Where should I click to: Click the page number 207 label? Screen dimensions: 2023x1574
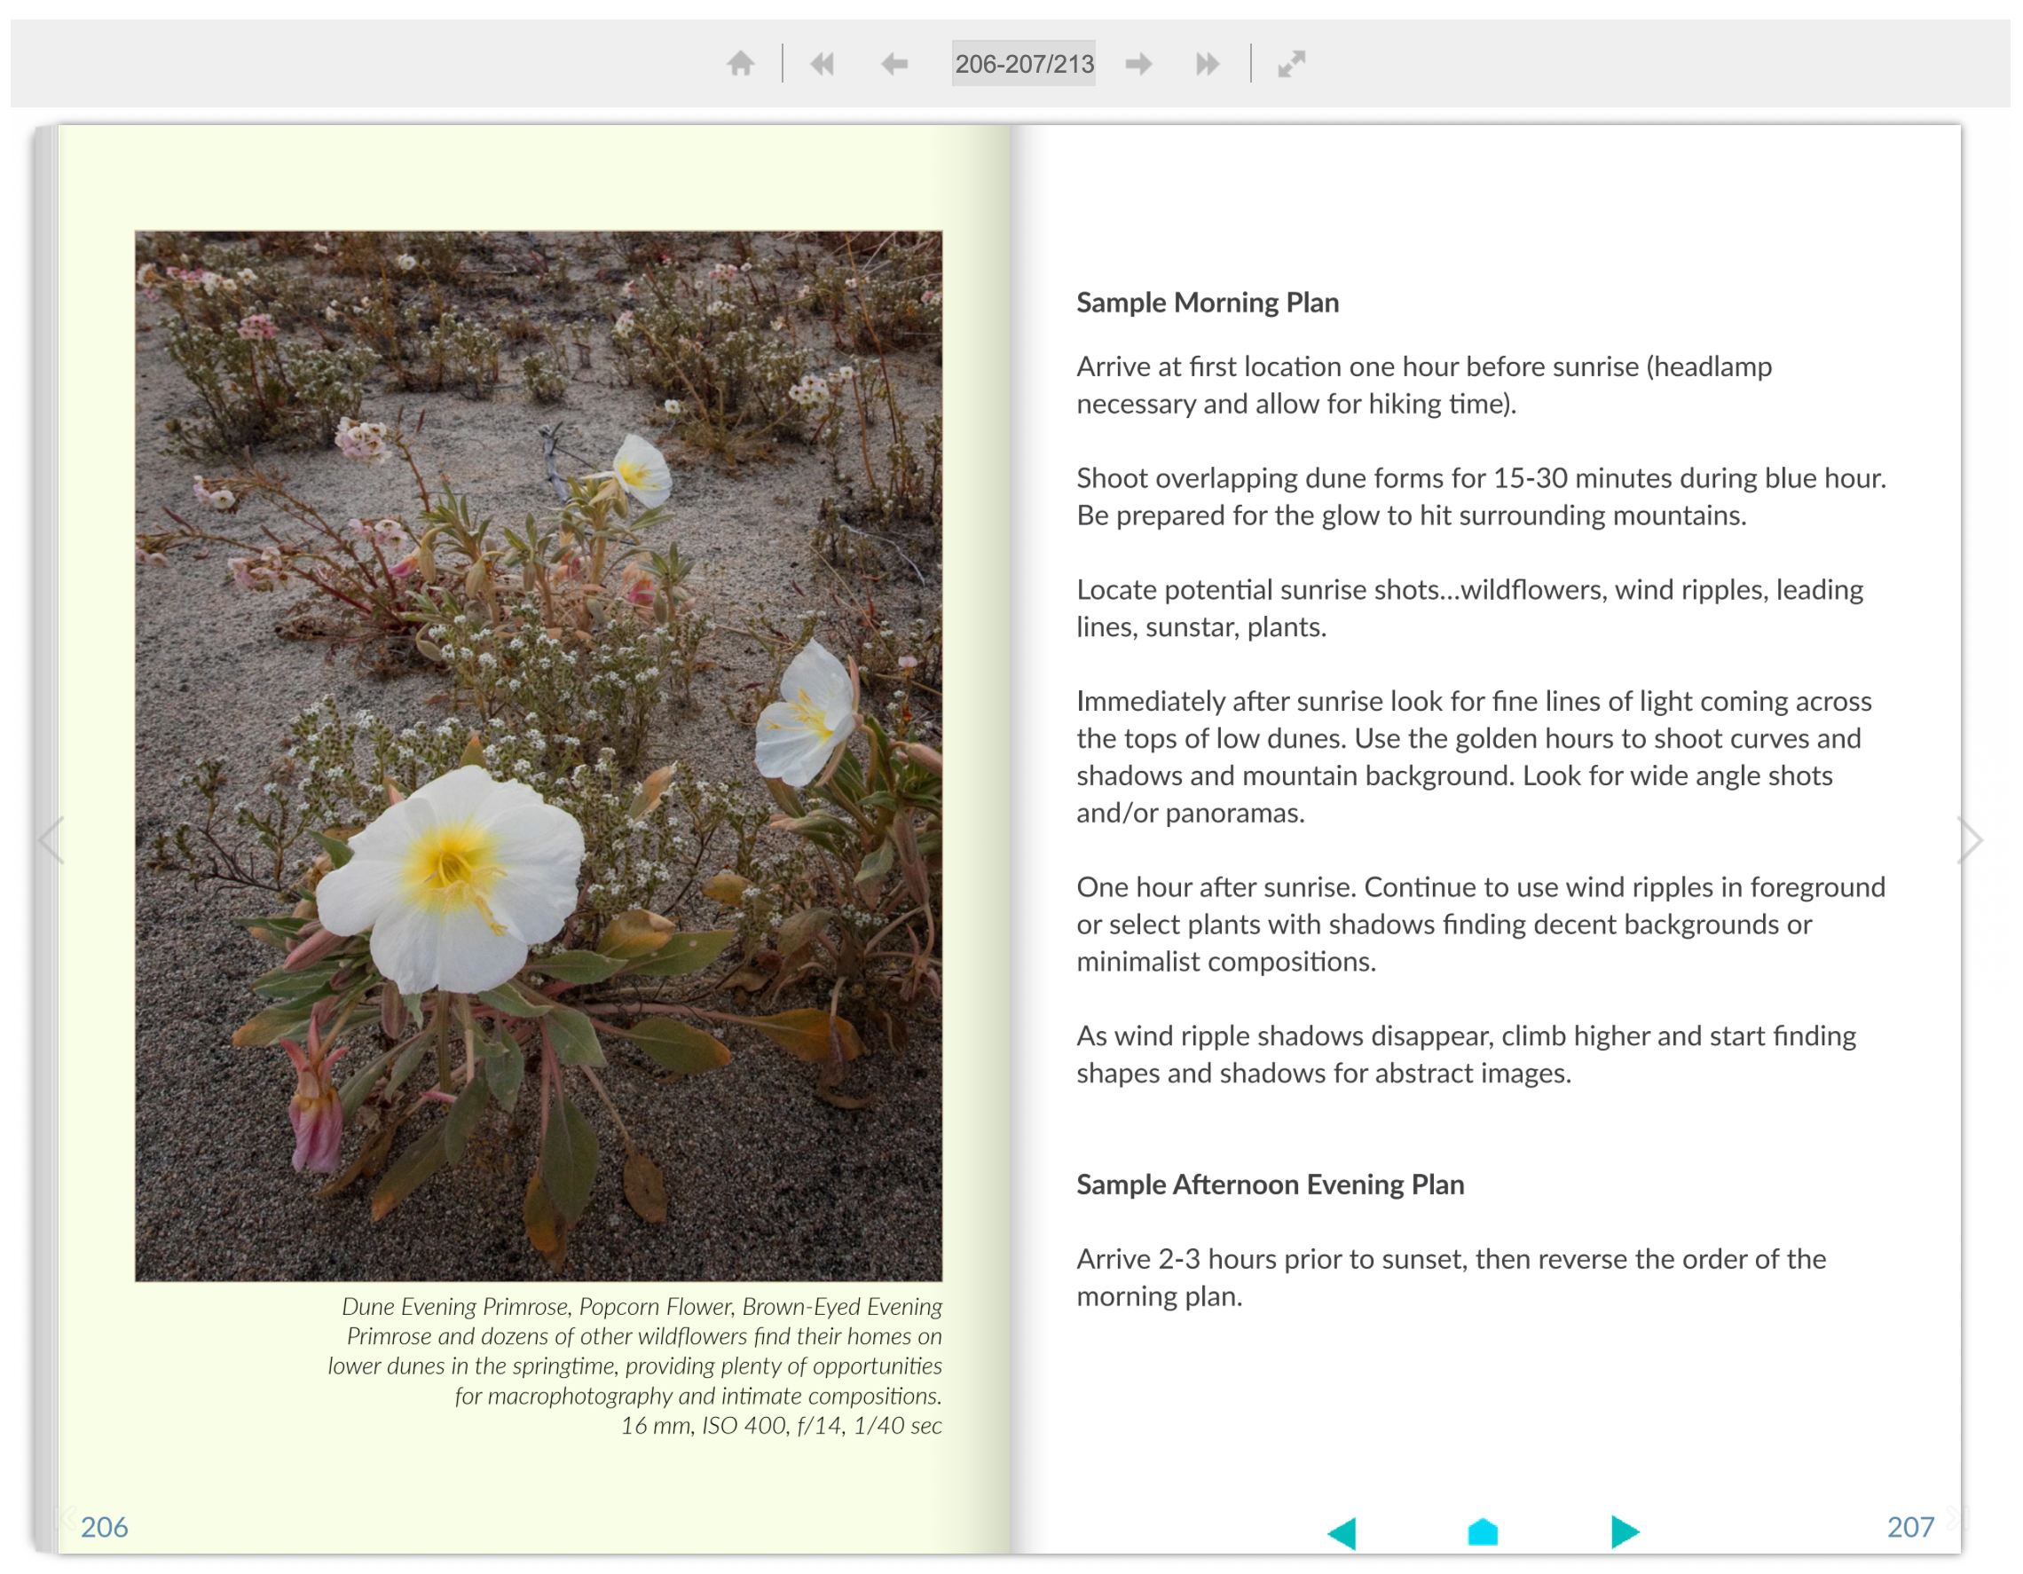point(1910,1528)
